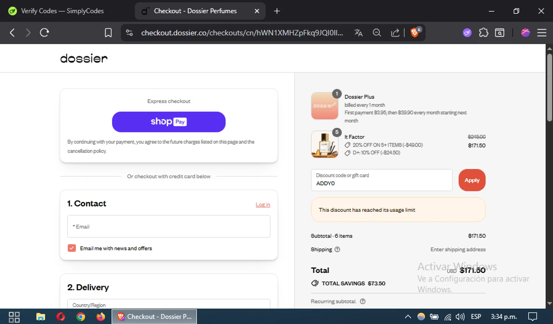Click the D+: 10% OFF discount text

tap(376, 152)
